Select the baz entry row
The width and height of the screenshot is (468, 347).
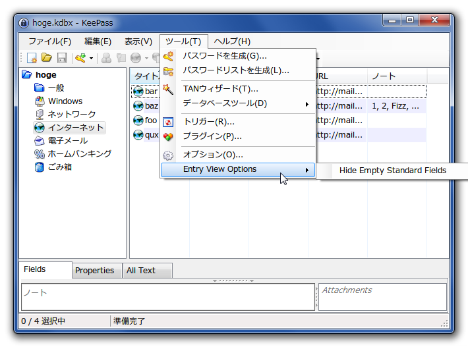tap(279, 106)
